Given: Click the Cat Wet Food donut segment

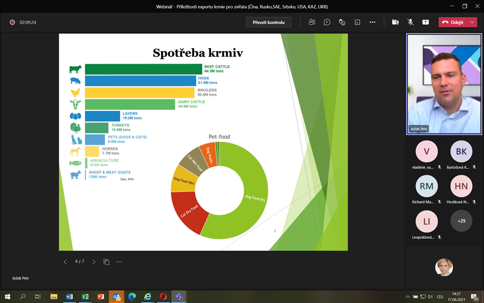Looking at the screenshot, I should coord(195,162).
